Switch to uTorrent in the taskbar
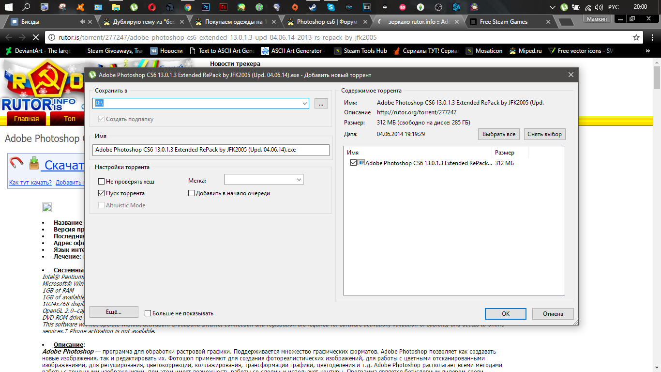 pos(134,7)
